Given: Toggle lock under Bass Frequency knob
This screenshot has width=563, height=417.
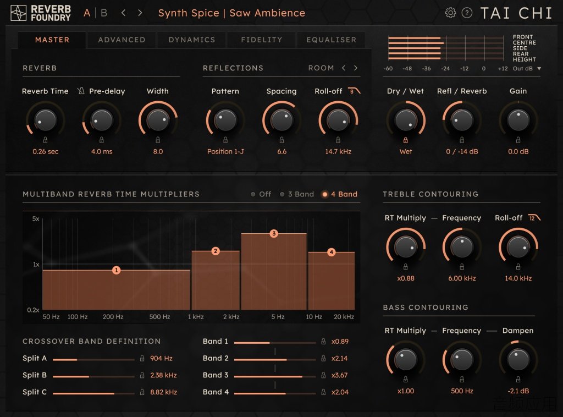Looking at the screenshot, I should [x=462, y=379].
